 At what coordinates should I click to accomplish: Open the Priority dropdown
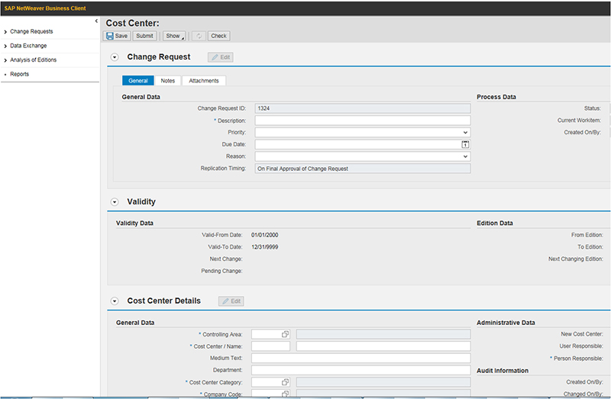(465, 132)
